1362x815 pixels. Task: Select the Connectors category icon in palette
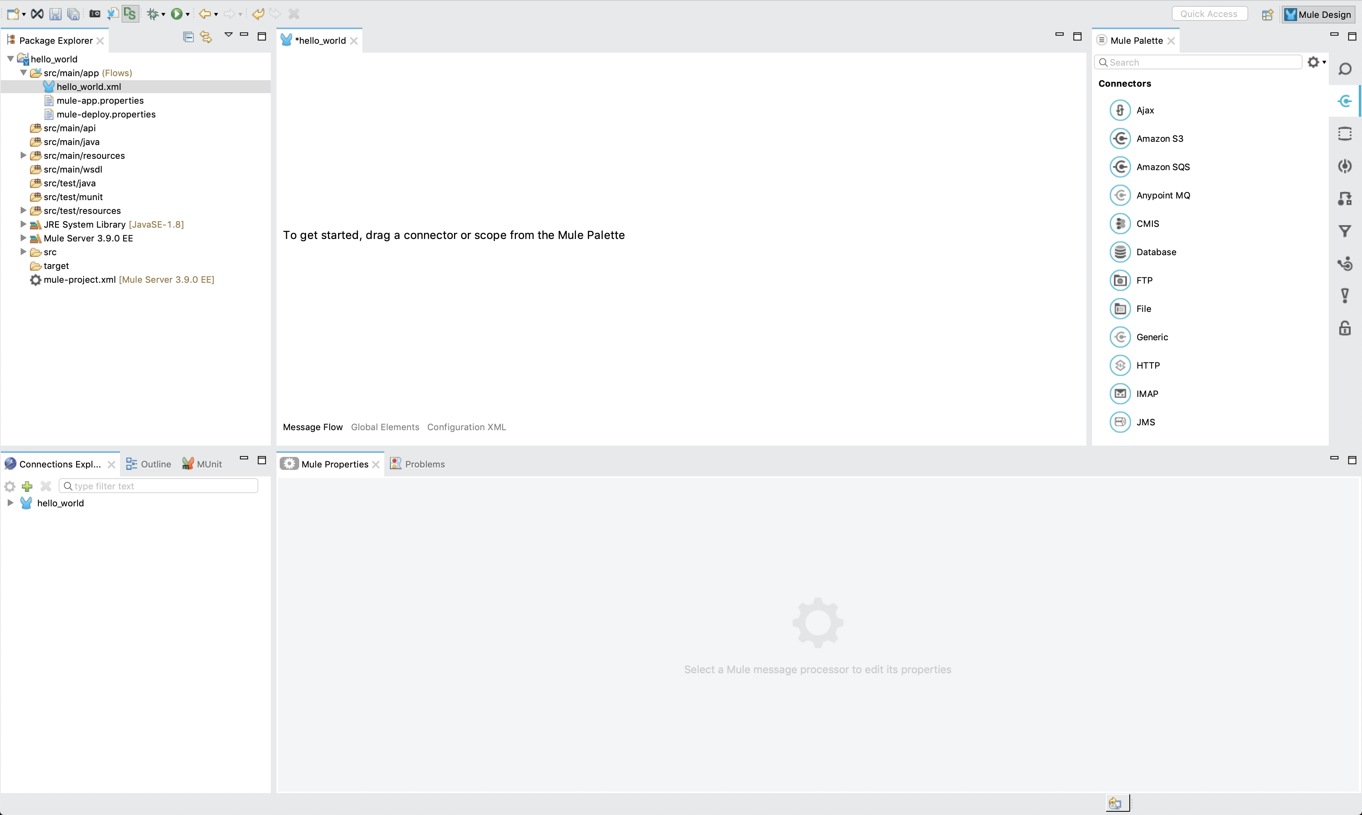pyautogui.click(x=1345, y=101)
